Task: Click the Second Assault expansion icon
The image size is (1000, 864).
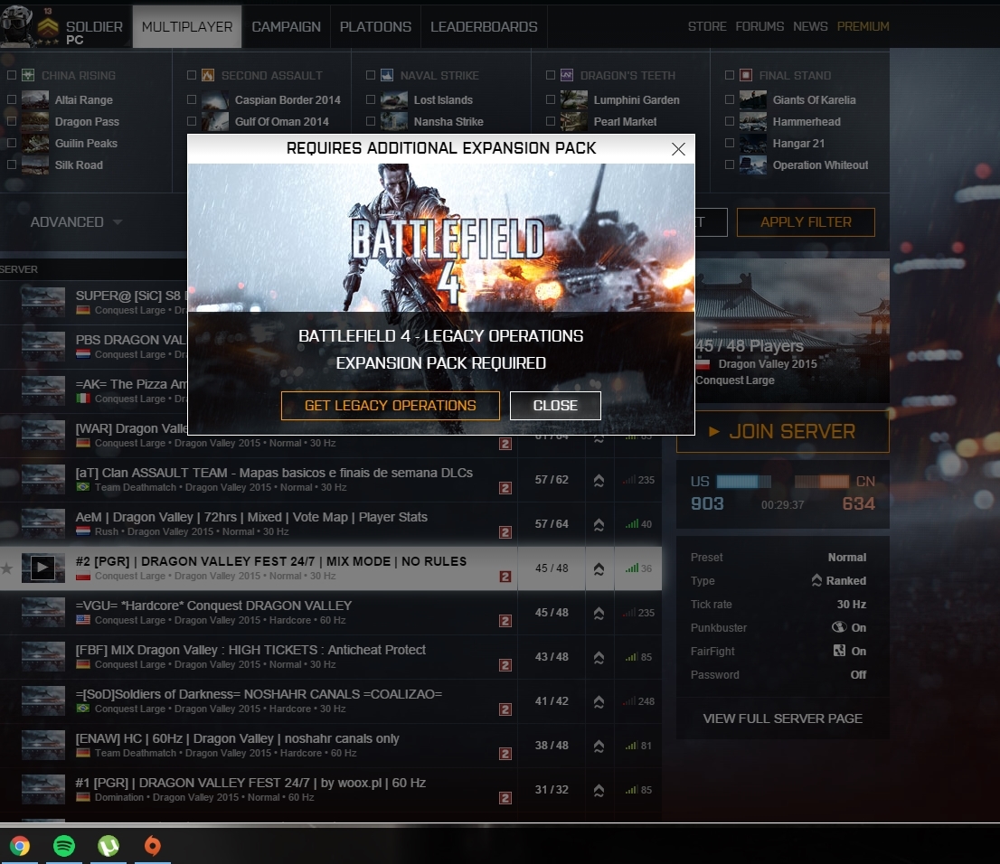Action: coord(208,75)
